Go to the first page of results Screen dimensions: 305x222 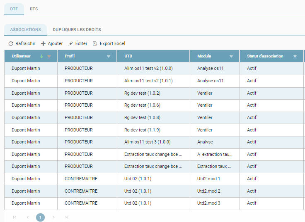(15, 217)
